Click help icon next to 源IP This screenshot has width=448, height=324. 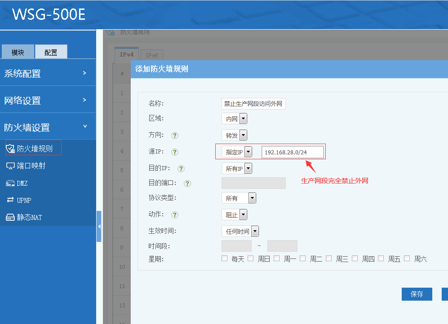click(x=175, y=152)
